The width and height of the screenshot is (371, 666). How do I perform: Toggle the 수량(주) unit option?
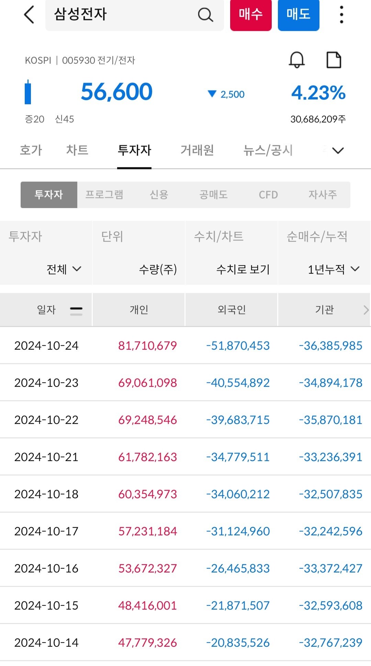click(x=158, y=269)
